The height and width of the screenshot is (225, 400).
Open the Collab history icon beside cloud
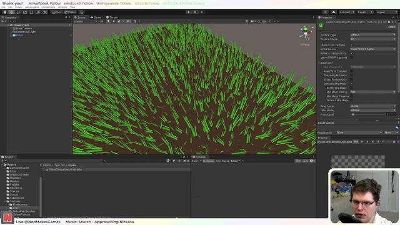coord(325,12)
